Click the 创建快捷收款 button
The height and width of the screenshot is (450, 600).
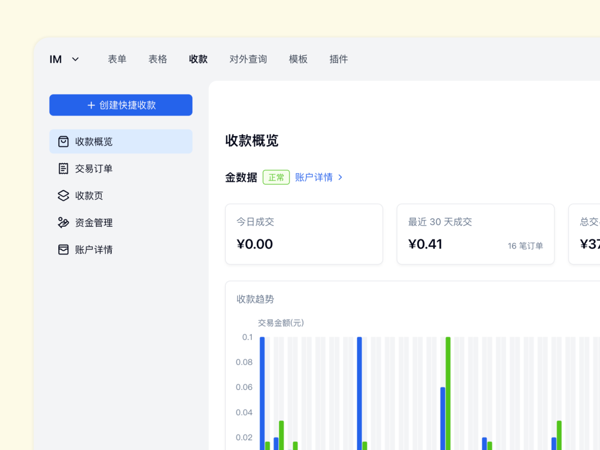[121, 105]
